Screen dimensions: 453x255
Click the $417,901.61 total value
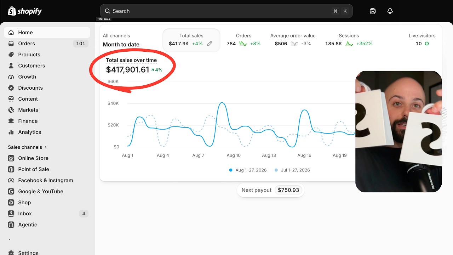coord(127,70)
